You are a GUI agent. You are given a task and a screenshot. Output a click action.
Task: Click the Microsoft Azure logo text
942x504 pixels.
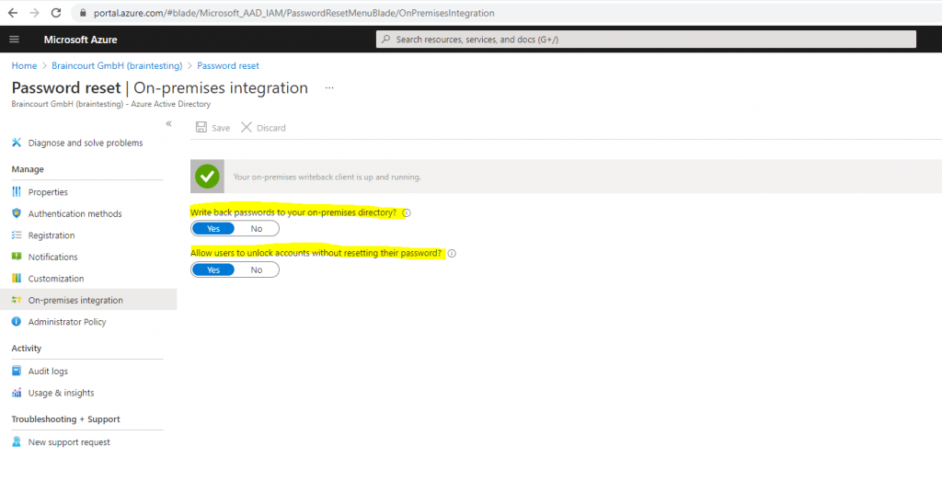81,40
